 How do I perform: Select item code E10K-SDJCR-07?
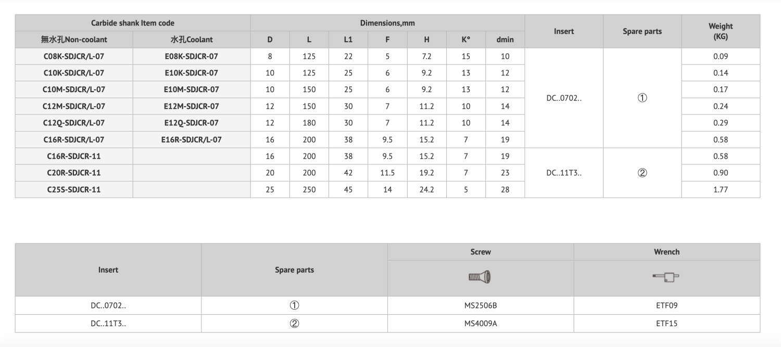click(191, 73)
